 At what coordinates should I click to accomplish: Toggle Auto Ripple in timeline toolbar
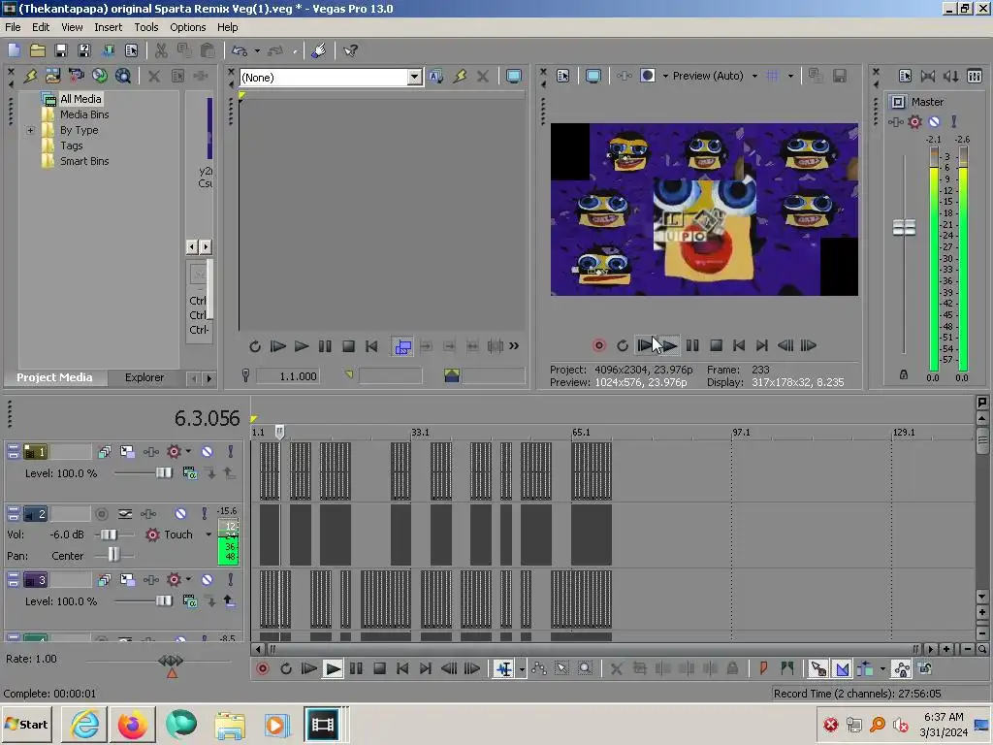click(864, 669)
